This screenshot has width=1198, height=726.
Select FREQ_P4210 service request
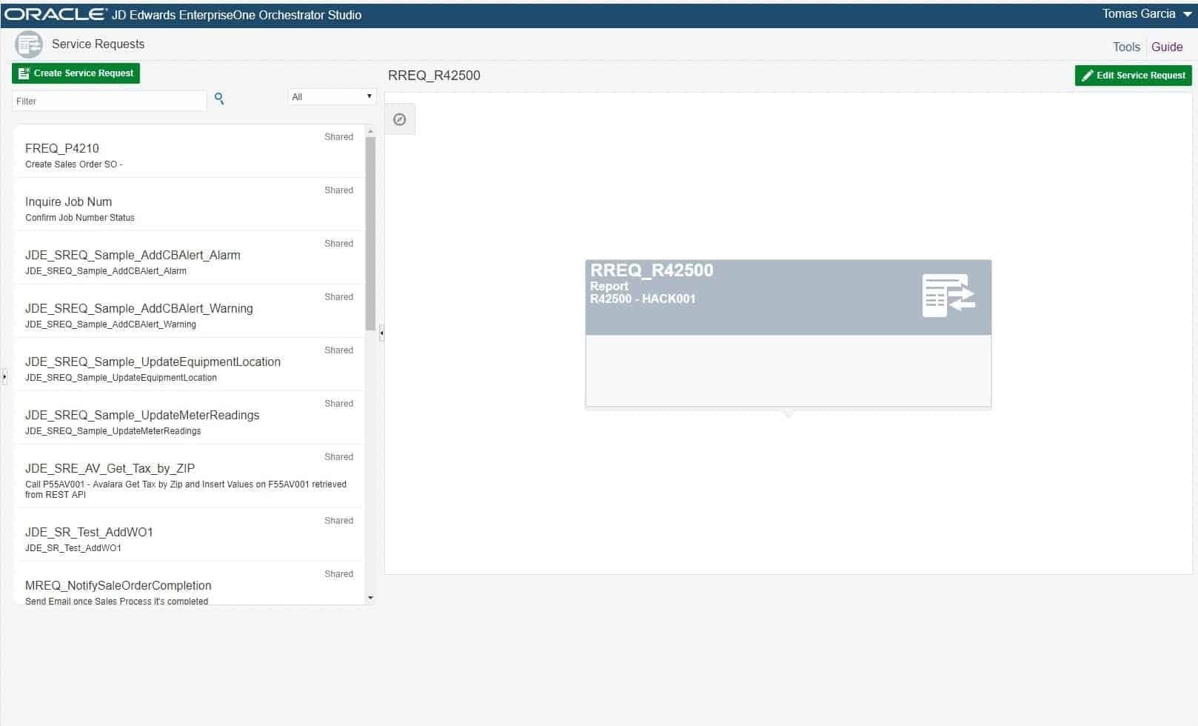click(190, 151)
